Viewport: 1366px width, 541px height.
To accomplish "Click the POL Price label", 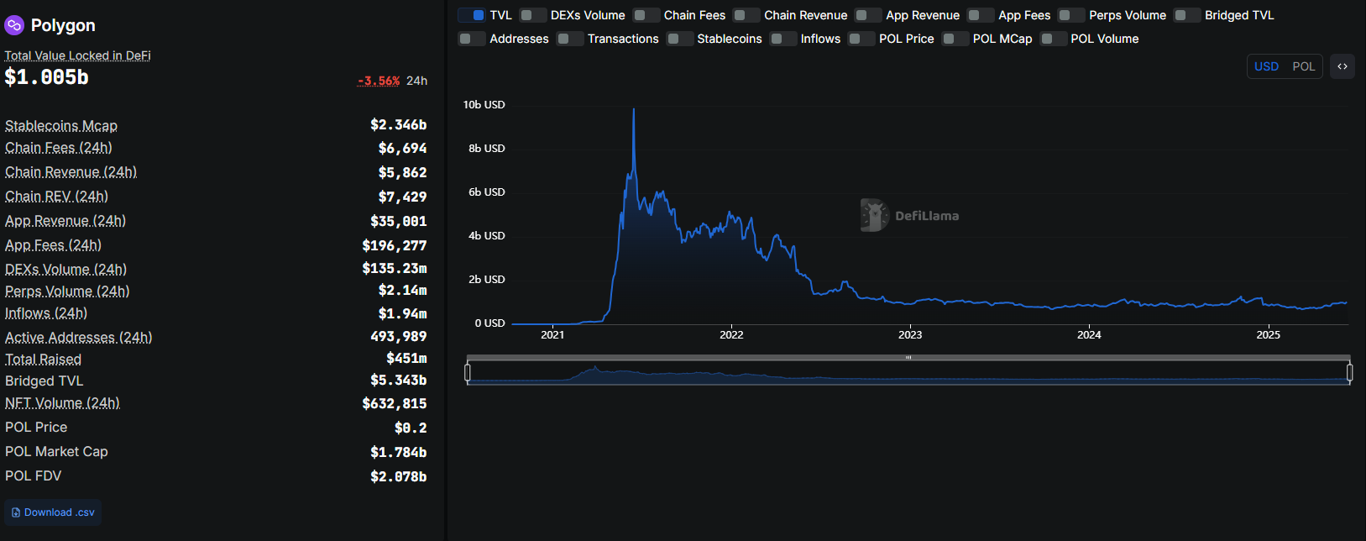I will (36, 428).
